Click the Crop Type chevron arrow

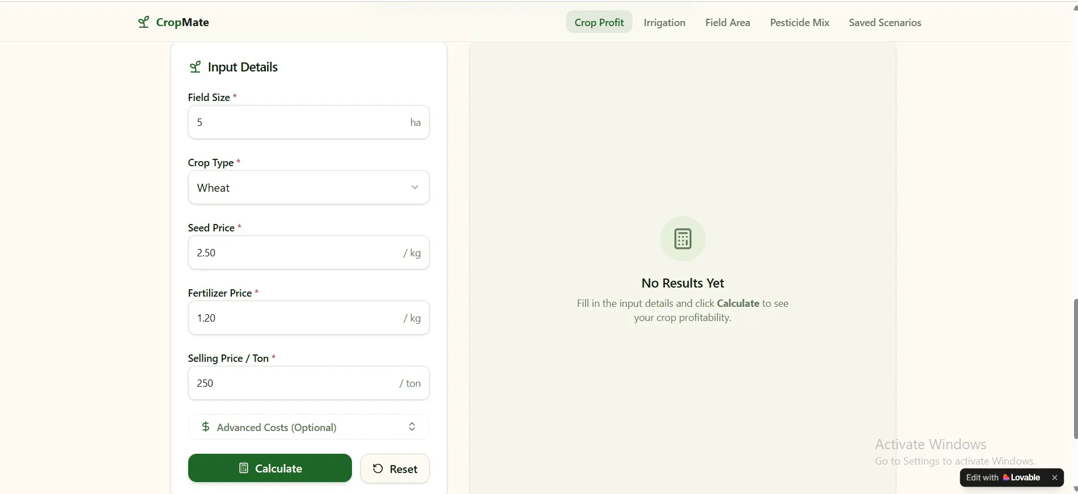click(x=415, y=187)
